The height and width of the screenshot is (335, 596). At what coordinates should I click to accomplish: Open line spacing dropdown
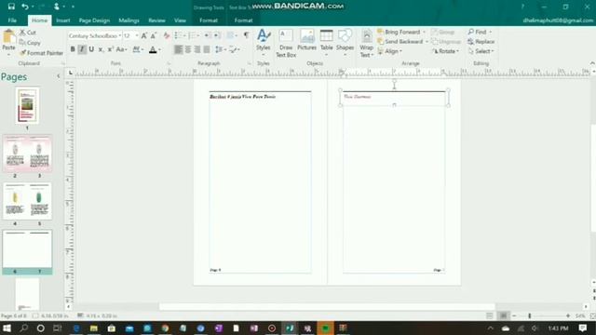click(220, 49)
